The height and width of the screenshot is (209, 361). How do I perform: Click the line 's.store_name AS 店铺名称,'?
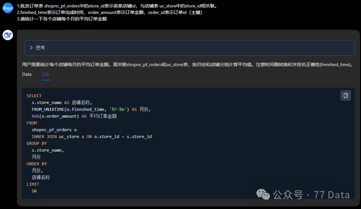click(62, 102)
